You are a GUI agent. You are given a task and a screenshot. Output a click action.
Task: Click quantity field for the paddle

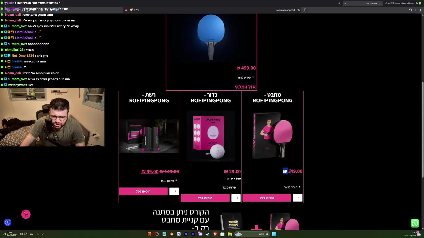(x=298, y=198)
